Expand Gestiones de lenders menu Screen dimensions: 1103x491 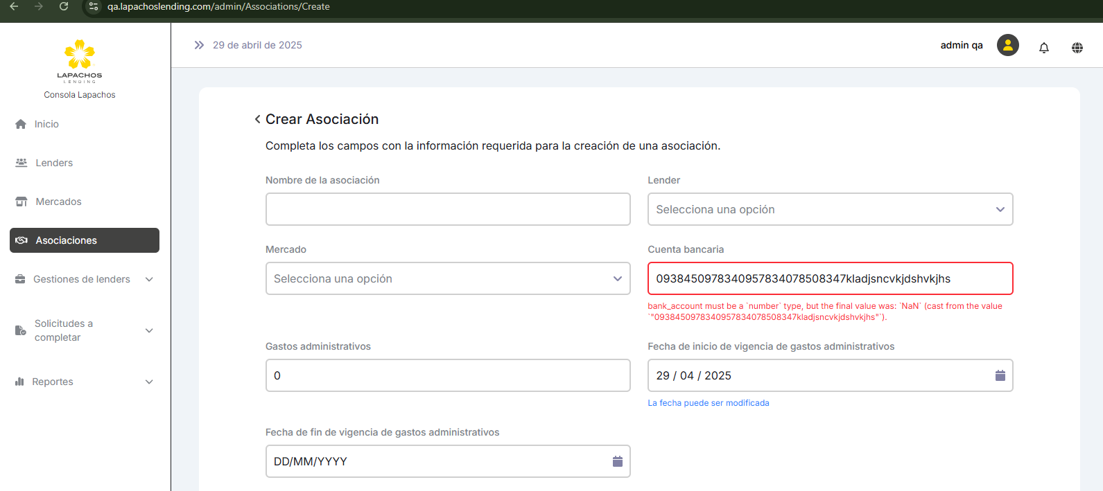[83, 279]
